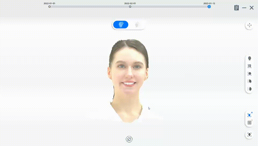Click the 2022-02-01 date label
Viewport: 258px width, 146px height.
pos(130,3)
